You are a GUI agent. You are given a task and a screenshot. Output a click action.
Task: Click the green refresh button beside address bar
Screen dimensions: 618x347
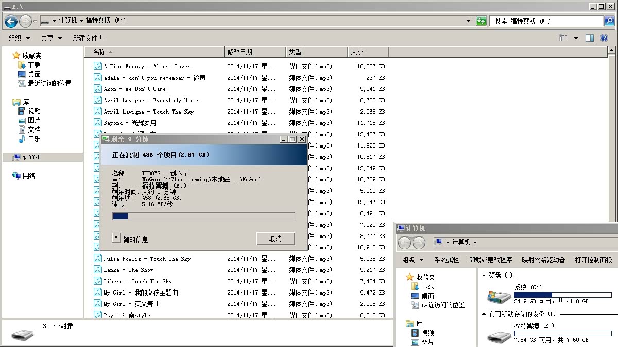tap(481, 21)
